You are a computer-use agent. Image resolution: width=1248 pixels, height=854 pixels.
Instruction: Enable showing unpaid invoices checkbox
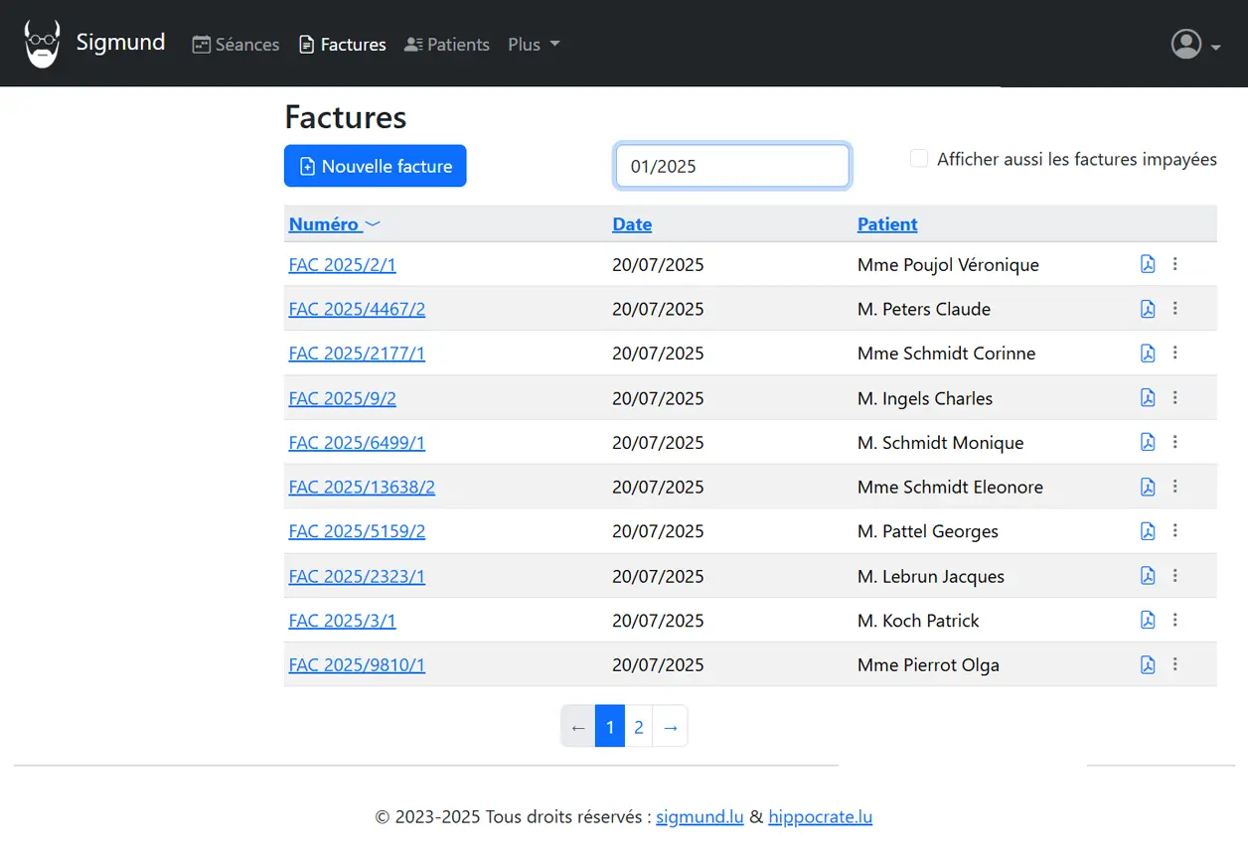919,159
